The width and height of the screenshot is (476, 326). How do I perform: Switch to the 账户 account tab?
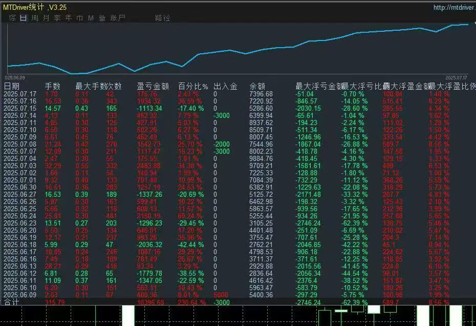(x=118, y=18)
